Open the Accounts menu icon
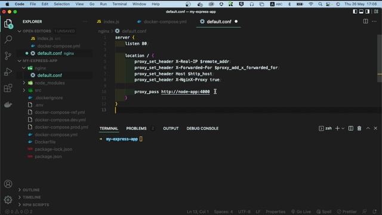382x215 pixels. pos(8,184)
